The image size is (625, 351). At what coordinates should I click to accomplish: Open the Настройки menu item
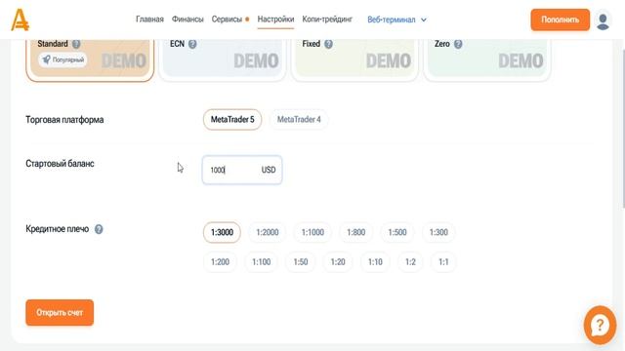pos(275,19)
